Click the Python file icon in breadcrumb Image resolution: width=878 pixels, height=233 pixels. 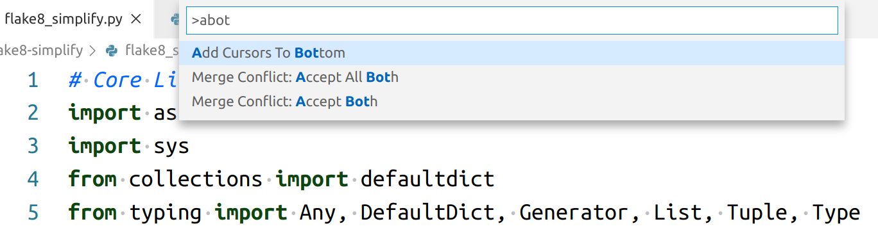(112, 50)
